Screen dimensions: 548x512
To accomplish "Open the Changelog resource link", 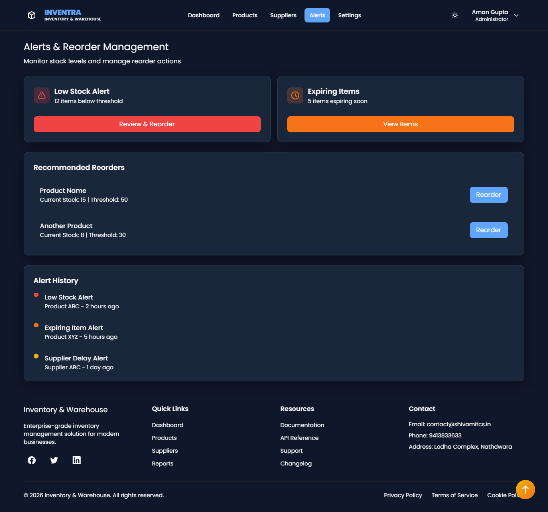I will (296, 463).
